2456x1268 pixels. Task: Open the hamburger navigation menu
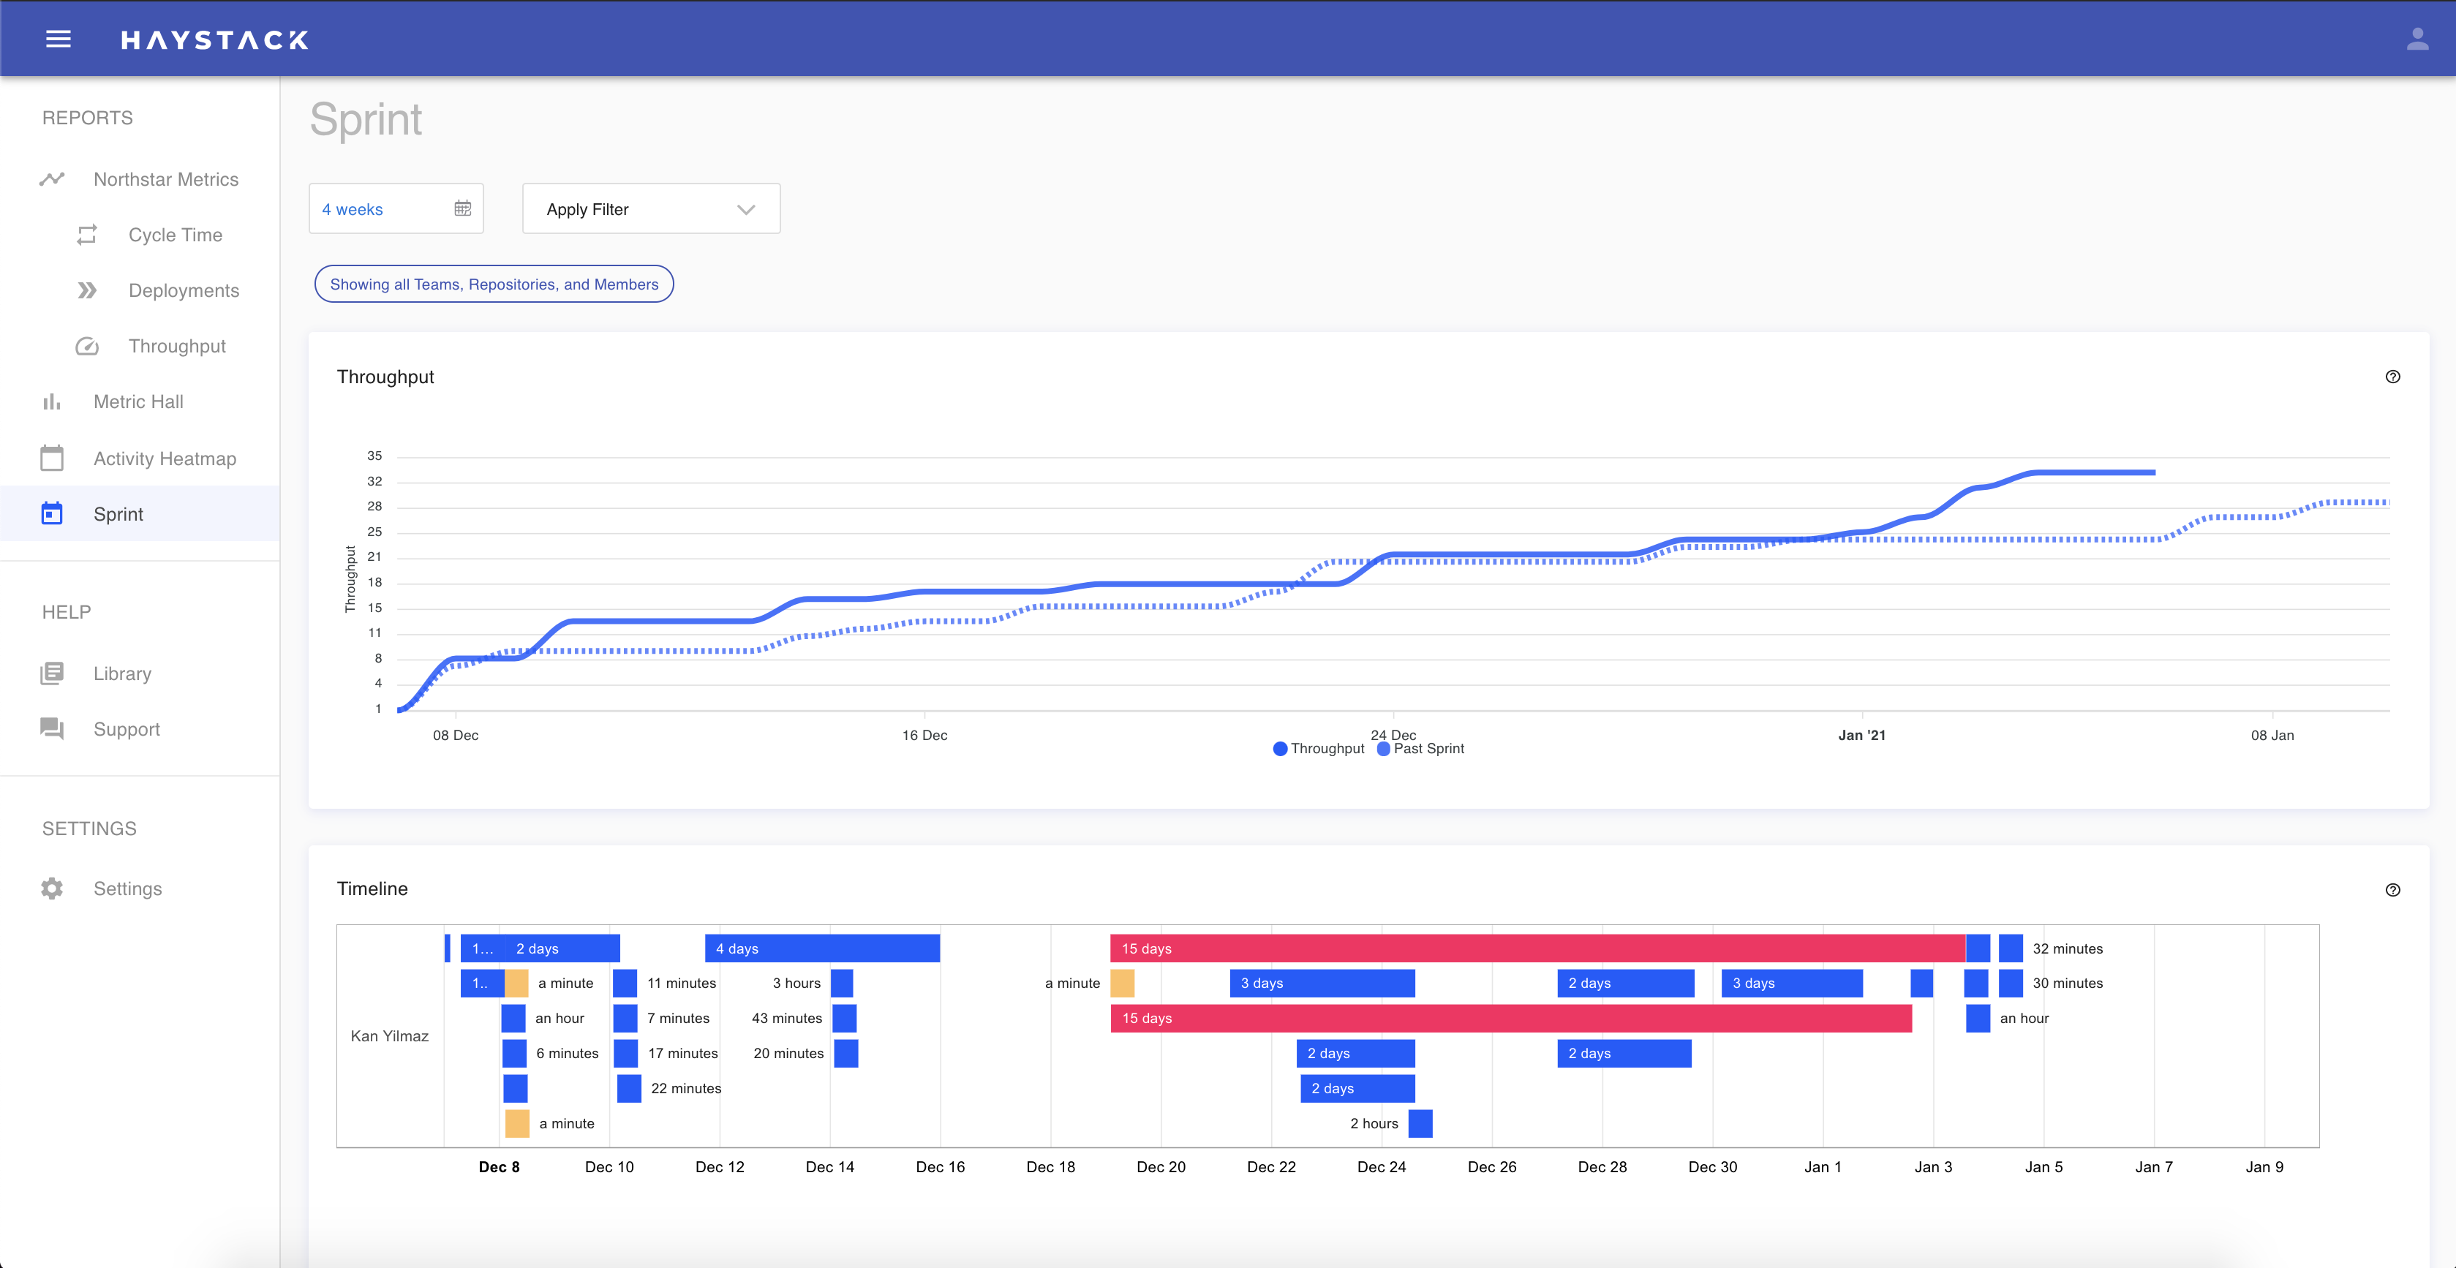[59, 39]
